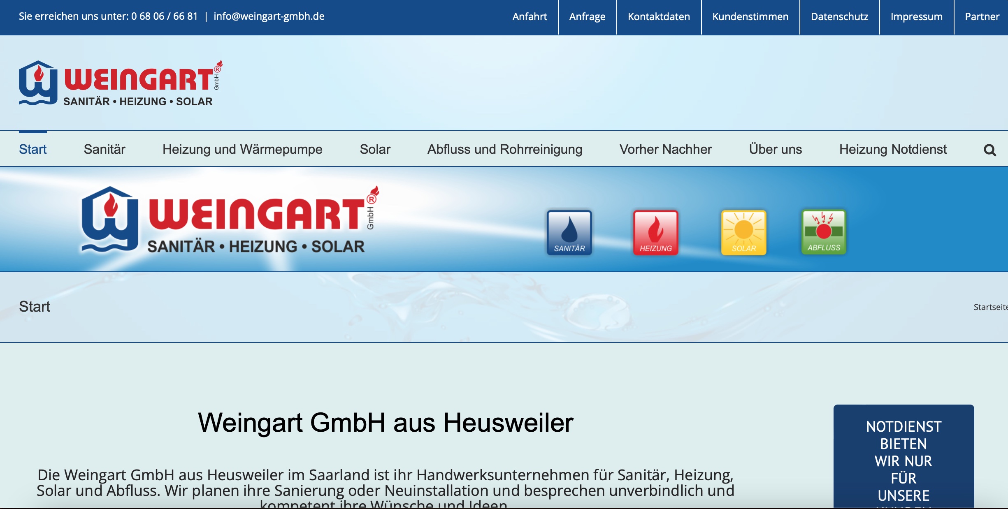Go to the Anfahrt page

coord(530,17)
